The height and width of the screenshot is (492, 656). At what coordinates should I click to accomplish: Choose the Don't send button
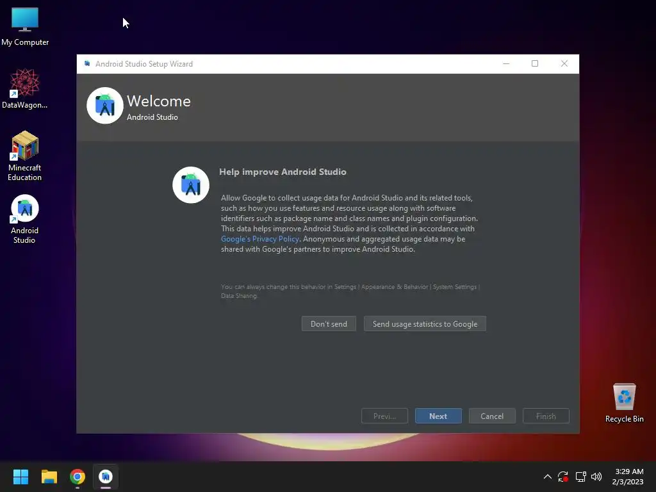(x=329, y=324)
